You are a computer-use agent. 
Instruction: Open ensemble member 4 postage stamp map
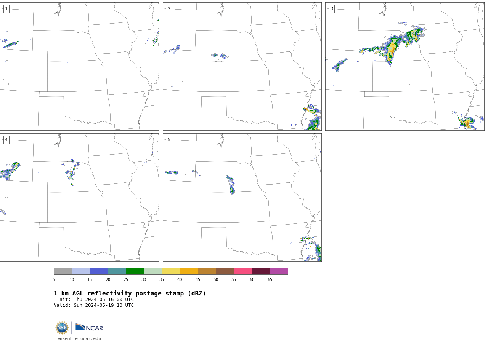80,197
